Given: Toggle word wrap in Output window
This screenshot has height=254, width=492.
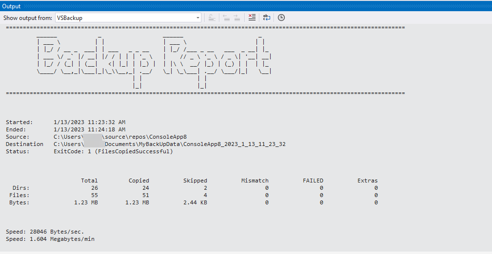Looking at the screenshot, I should coord(266,18).
